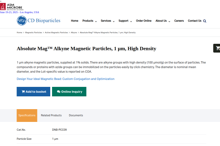This screenshot has height=146, width=220.
Task: Click the product title heading
Action: [x=87, y=49]
